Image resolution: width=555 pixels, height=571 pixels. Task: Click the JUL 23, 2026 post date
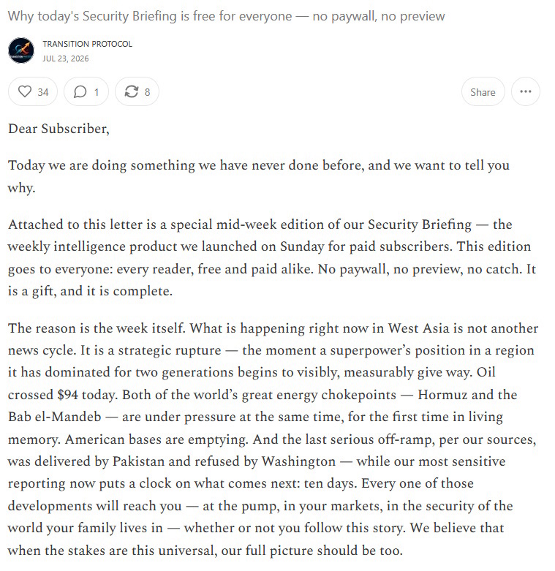tap(66, 58)
